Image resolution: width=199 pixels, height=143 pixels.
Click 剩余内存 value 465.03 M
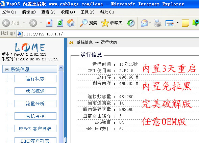(129, 83)
